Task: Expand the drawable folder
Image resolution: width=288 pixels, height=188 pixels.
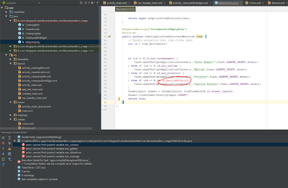Action: [x=10, y=59]
